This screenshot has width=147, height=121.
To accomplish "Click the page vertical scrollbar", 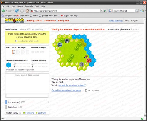I will point(145,67).
